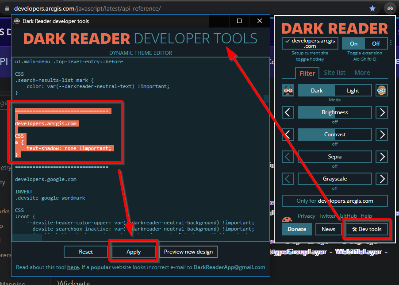The width and height of the screenshot is (399, 285).
Task: Open the More tab
Action: pos(362,73)
